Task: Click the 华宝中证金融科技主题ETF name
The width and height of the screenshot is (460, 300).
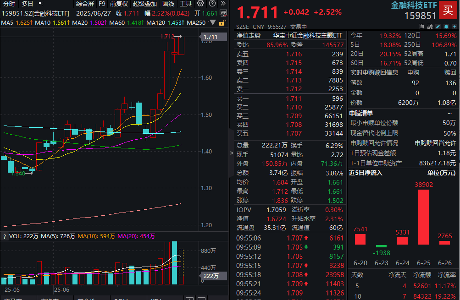Action: pyautogui.click(x=308, y=35)
